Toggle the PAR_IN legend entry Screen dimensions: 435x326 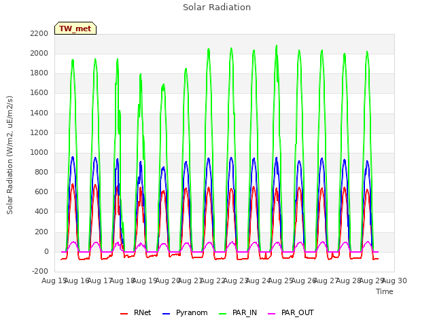(238, 312)
